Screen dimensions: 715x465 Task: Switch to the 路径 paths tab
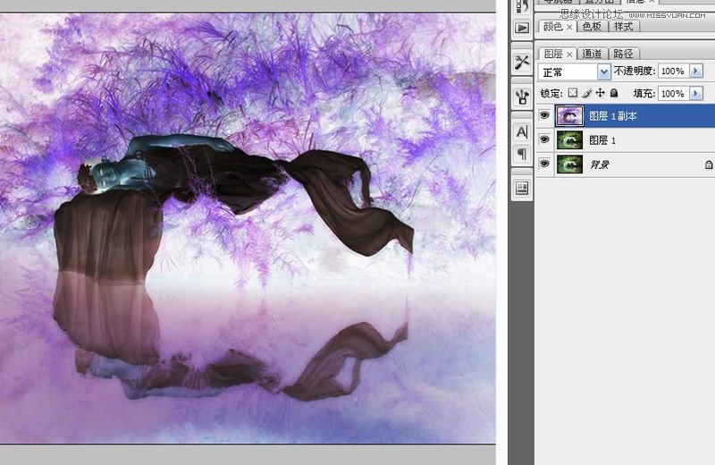coord(623,54)
